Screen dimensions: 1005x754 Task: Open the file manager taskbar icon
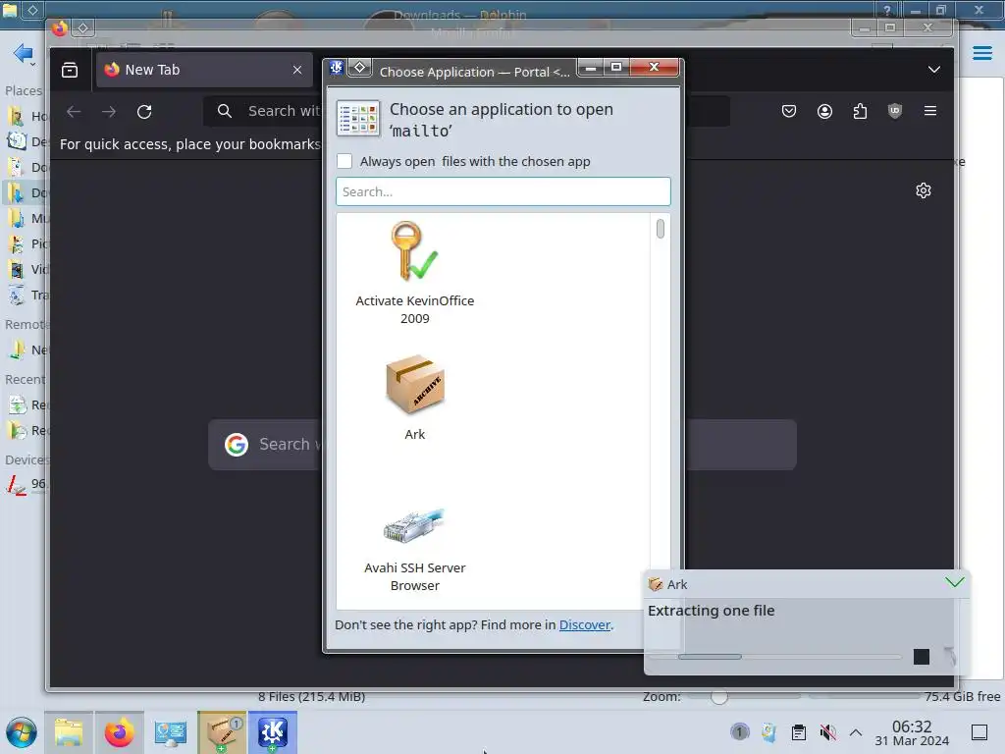(x=69, y=732)
